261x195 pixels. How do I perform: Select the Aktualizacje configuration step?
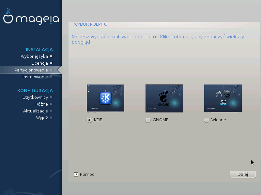coord(36,111)
